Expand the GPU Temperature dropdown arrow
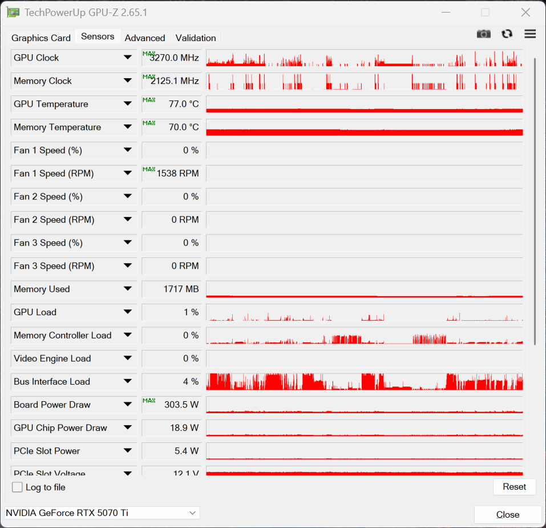The width and height of the screenshot is (546, 528). tap(128, 104)
